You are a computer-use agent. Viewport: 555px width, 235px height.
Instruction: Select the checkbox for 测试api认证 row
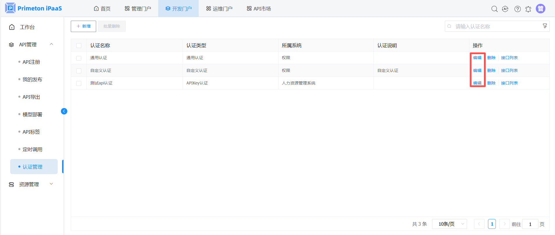(x=79, y=83)
